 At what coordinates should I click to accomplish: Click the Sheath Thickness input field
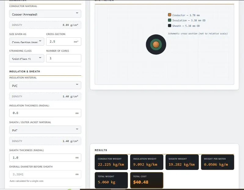(45, 158)
